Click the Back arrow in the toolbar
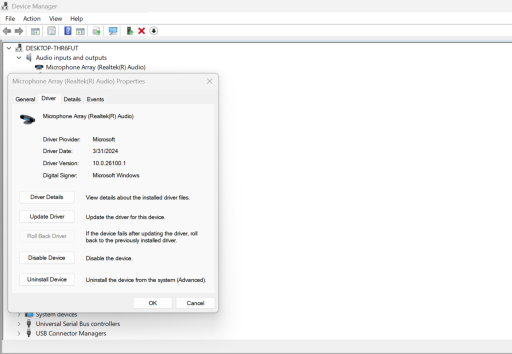The image size is (512, 354). click(x=7, y=31)
